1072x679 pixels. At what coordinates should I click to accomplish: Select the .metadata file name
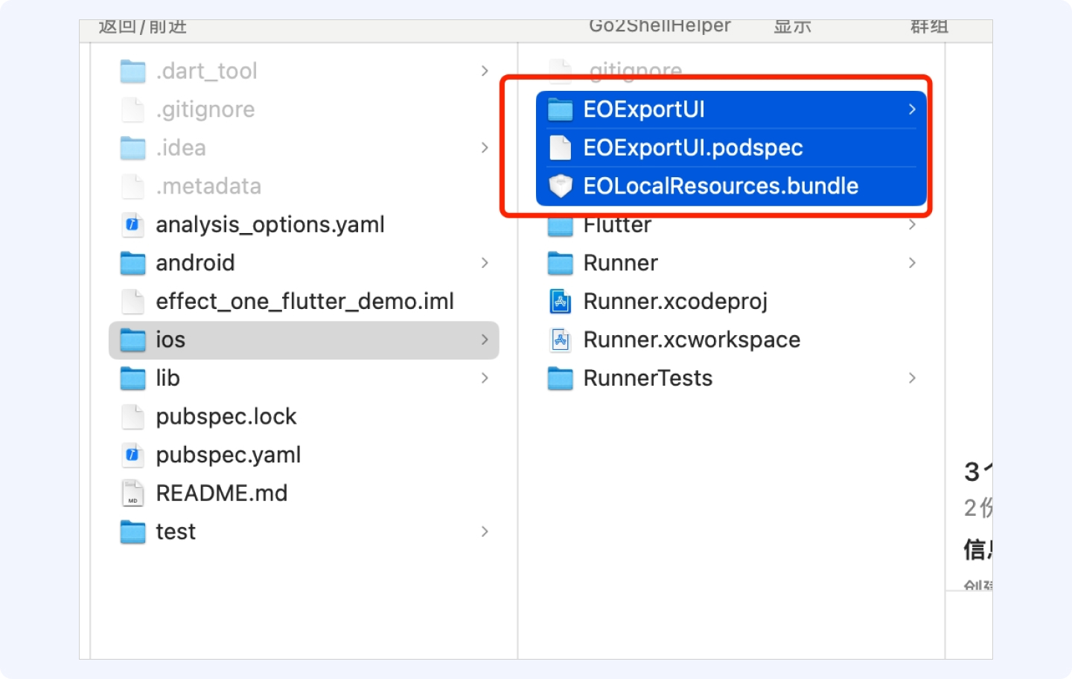click(208, 186)
